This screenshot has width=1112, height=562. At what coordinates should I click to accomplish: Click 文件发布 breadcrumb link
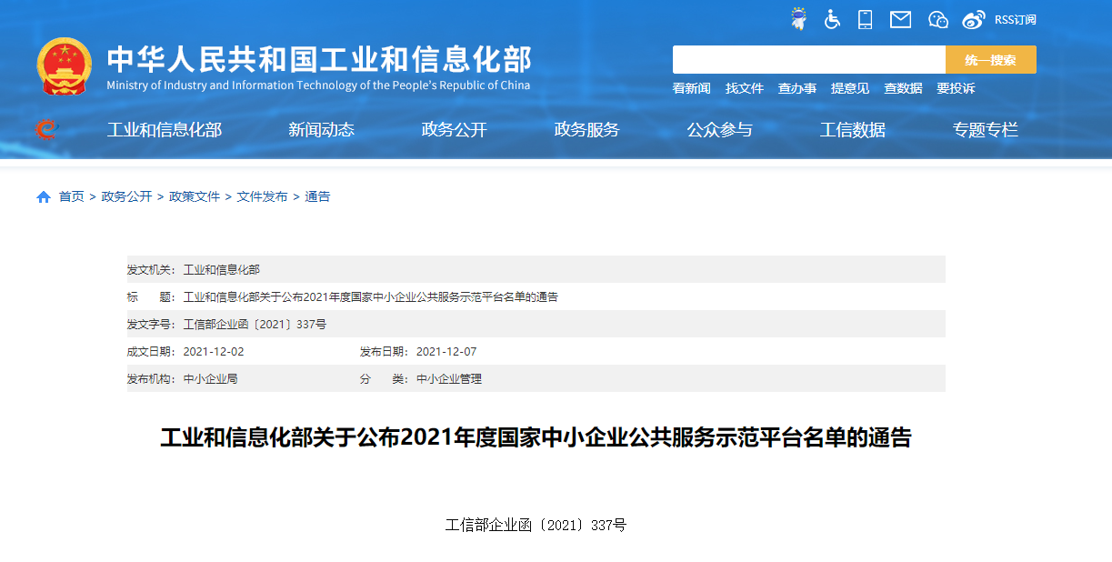click(262, 196)
